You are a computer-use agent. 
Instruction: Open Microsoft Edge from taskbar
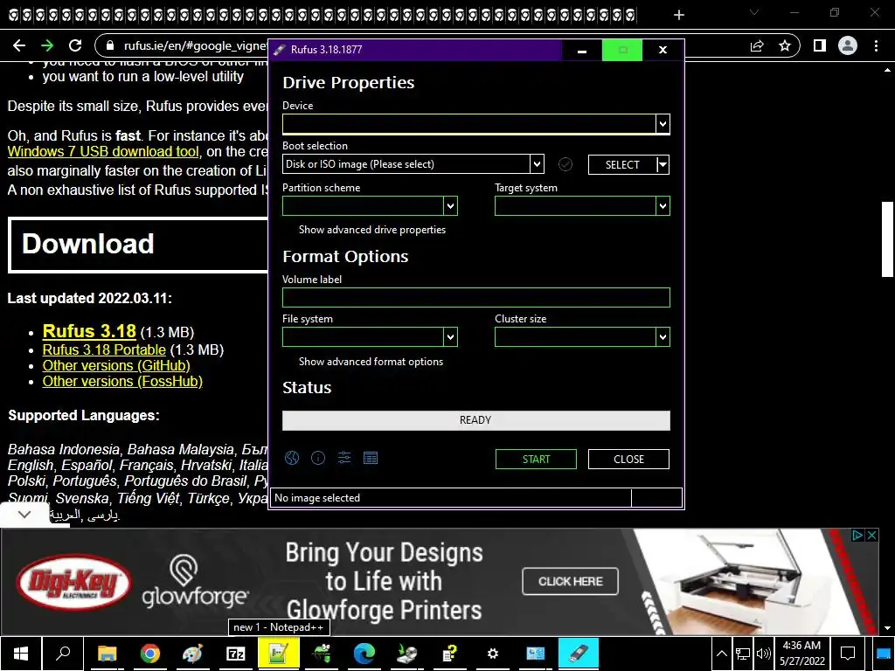[364, 654]
